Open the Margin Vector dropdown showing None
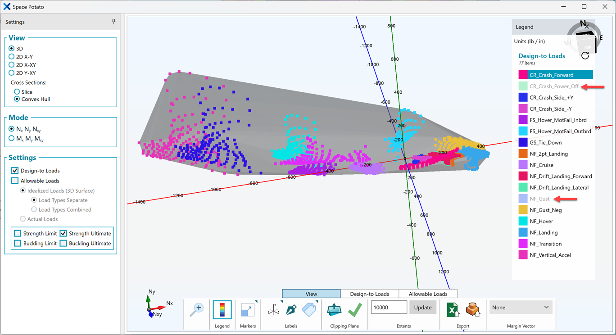This screenshot has width=616, height=335. tap(521, 308)
